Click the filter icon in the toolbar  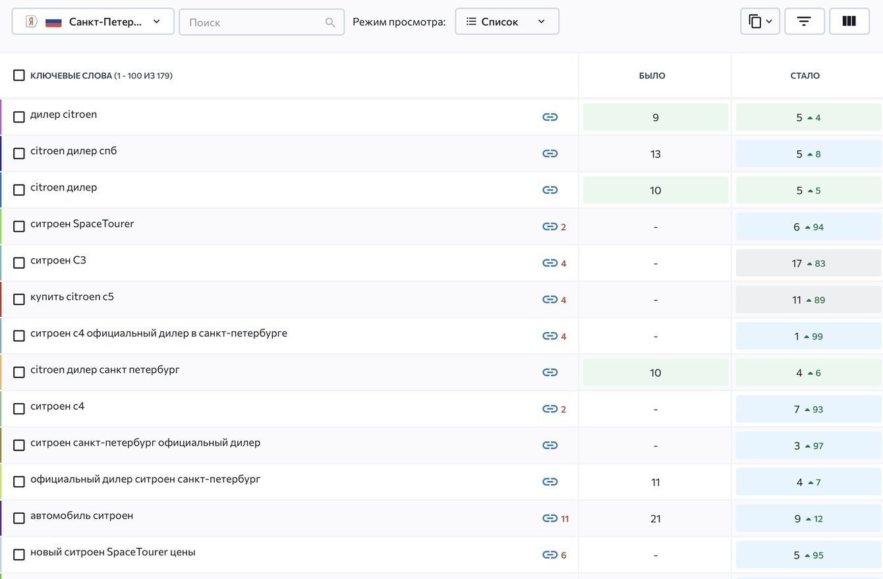tap(804, 22)
